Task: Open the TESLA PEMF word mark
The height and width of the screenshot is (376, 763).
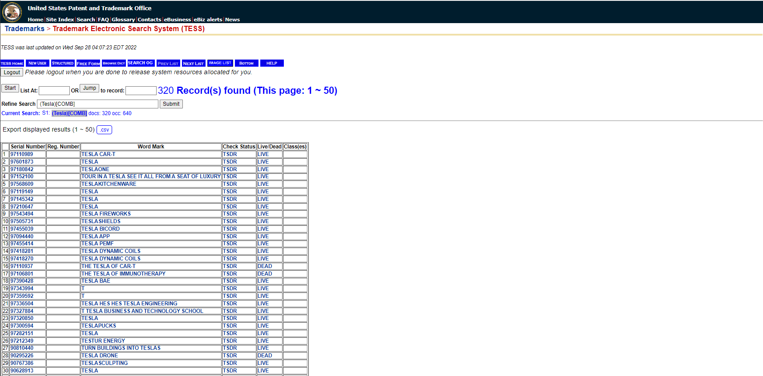Action: pos(97,244)
